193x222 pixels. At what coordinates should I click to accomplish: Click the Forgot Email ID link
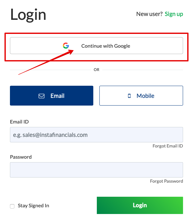tap(168, 146)
